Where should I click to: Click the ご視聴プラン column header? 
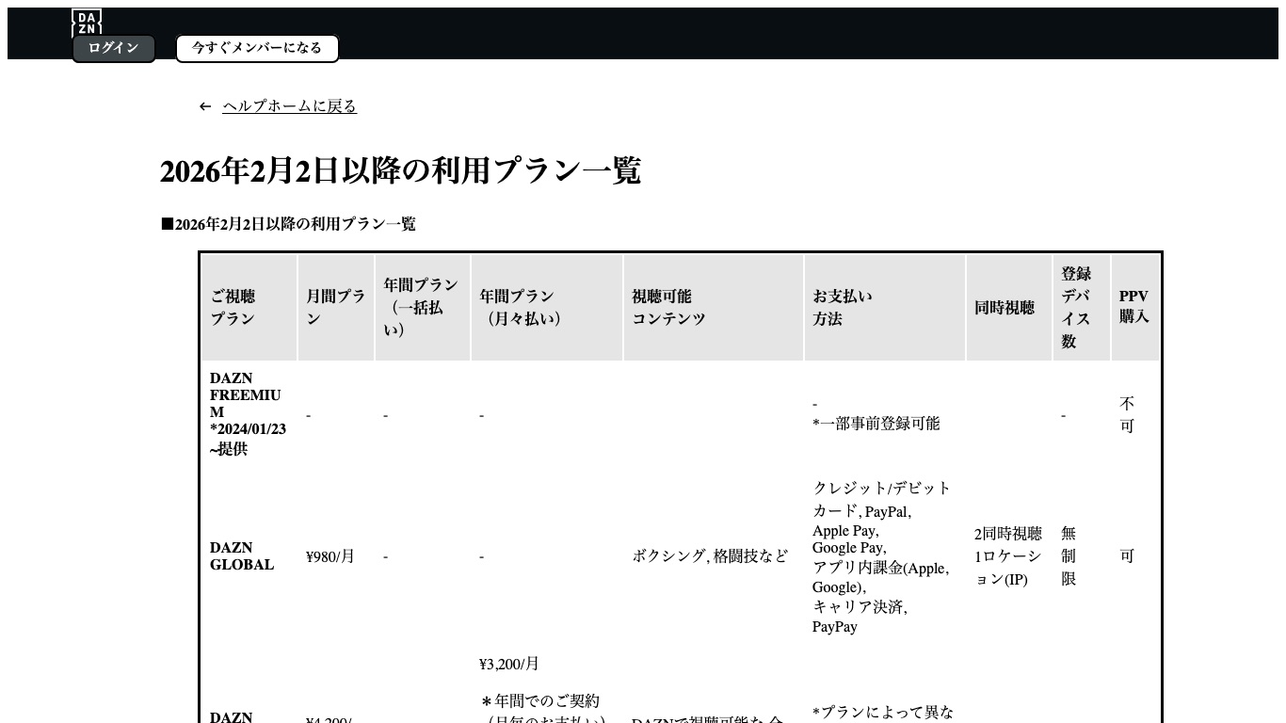(249, 308)
